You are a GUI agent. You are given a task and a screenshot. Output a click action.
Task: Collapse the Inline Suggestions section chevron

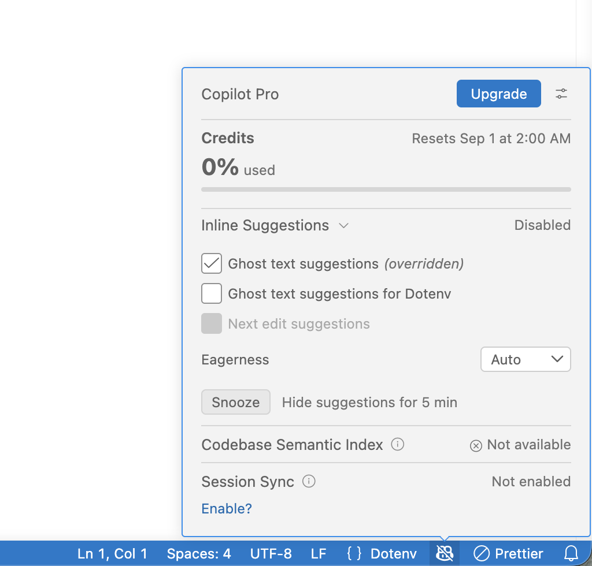tap(343, 225)
